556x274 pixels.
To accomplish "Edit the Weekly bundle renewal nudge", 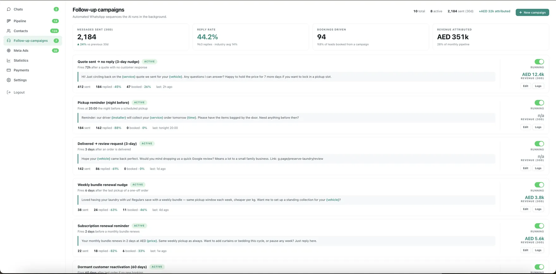I will coord(526,209).
